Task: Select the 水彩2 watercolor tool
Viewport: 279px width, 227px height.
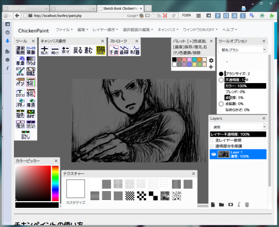Action: pos(31,93)
